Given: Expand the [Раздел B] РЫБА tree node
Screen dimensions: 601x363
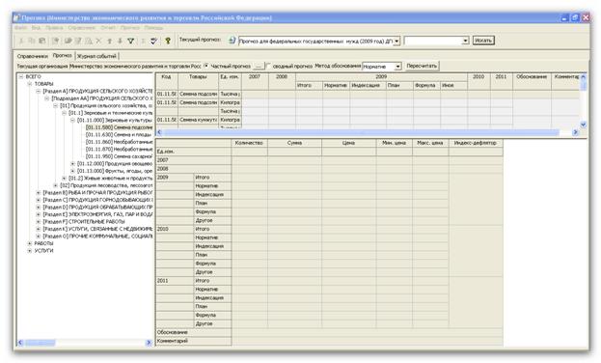Looking at the screenshot, I should click(39, 193).
